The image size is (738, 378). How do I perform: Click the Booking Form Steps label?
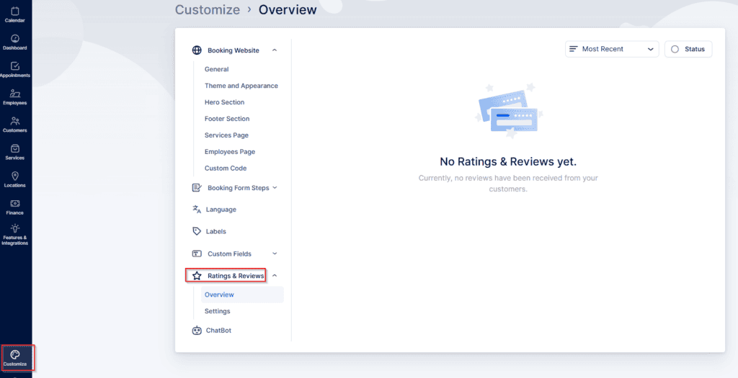coord(238,188)
